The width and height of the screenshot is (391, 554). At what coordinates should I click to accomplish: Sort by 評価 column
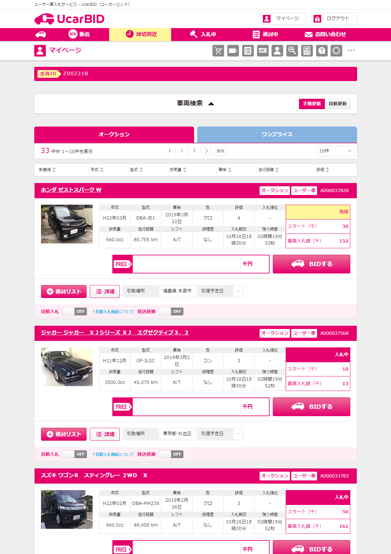pyautogui.click(x=323, y=170)
